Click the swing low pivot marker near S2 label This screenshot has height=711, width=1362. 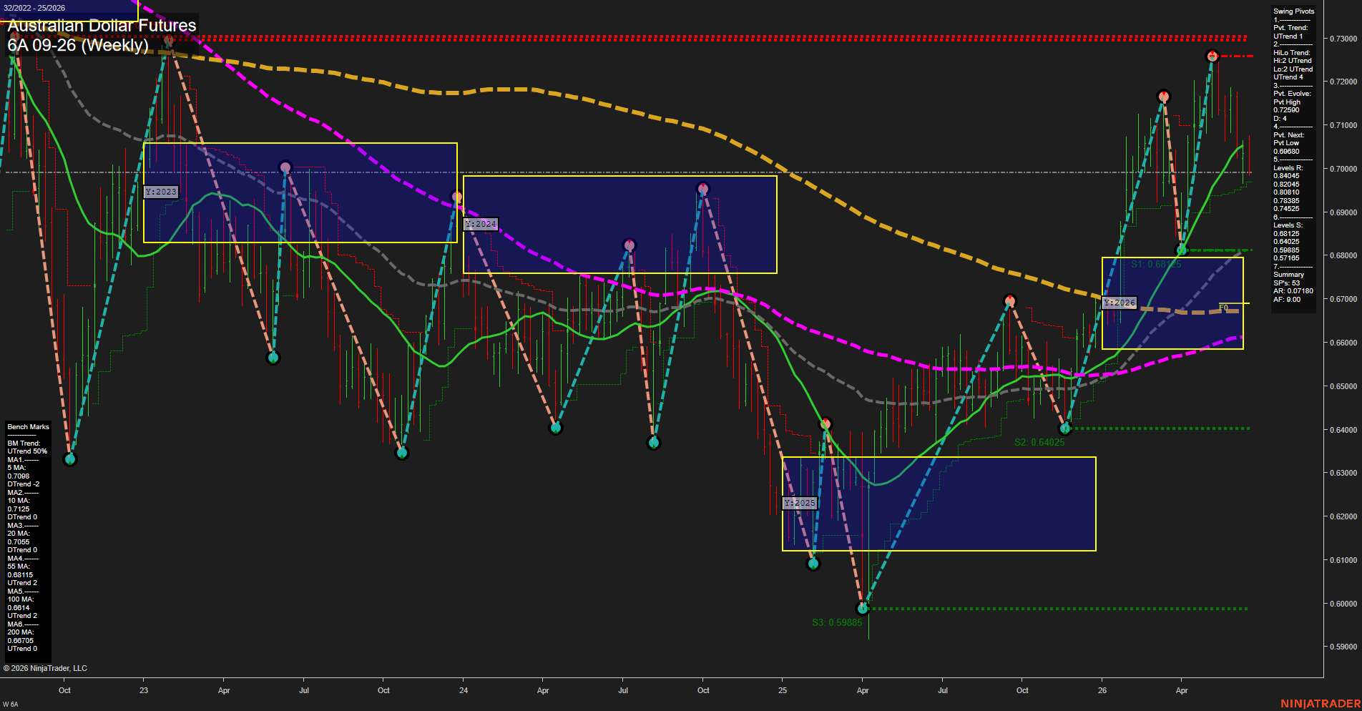[1065, 428]
